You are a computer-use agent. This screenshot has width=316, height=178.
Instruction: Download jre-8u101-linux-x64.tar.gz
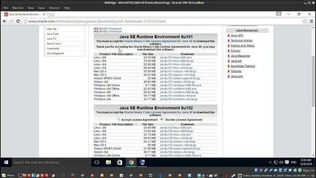click(x=176, y=68)
